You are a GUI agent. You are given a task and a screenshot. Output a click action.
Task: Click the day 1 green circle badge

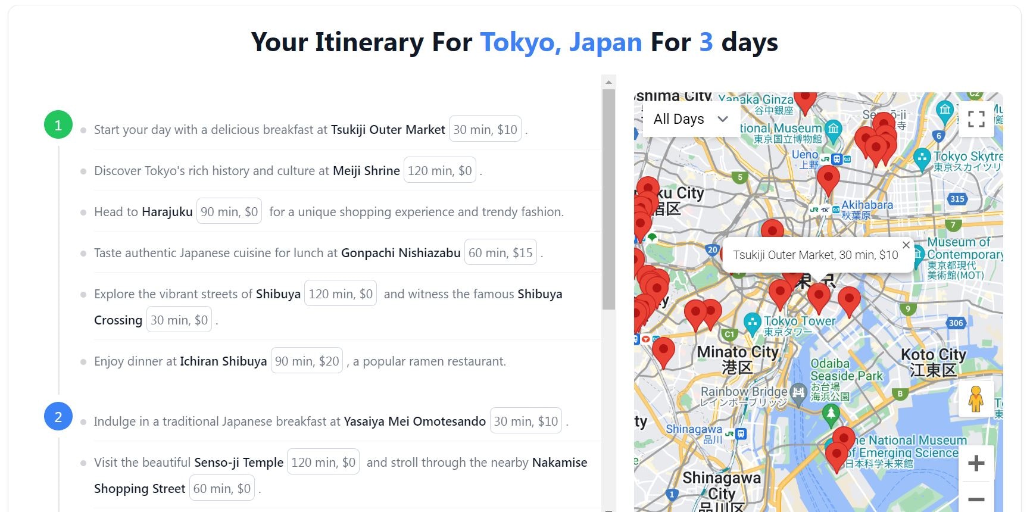click(58, 125)
